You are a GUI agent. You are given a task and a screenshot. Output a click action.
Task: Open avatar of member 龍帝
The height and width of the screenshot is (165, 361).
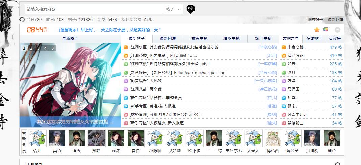point(332,138)
